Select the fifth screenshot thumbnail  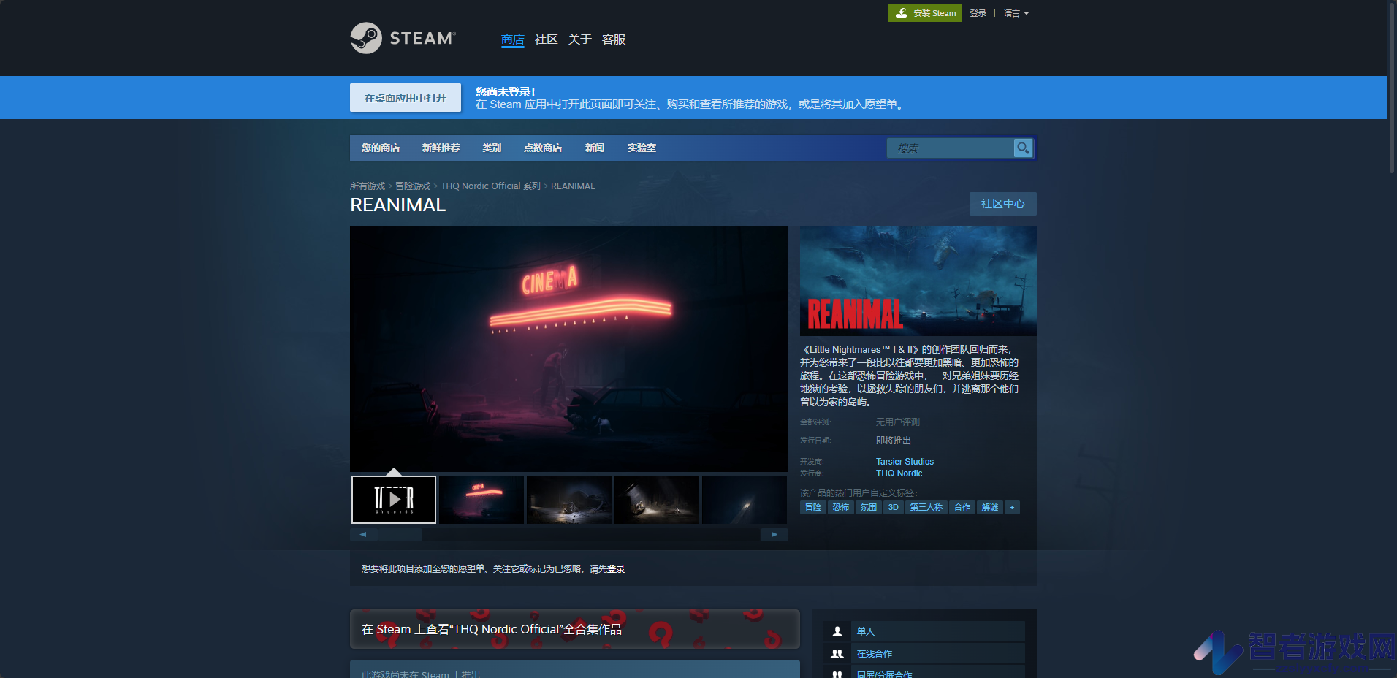click(745, 500)
